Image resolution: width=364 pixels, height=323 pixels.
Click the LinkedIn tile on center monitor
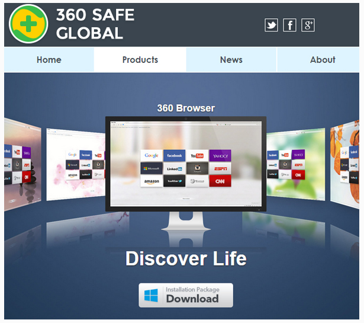[175, 168]
